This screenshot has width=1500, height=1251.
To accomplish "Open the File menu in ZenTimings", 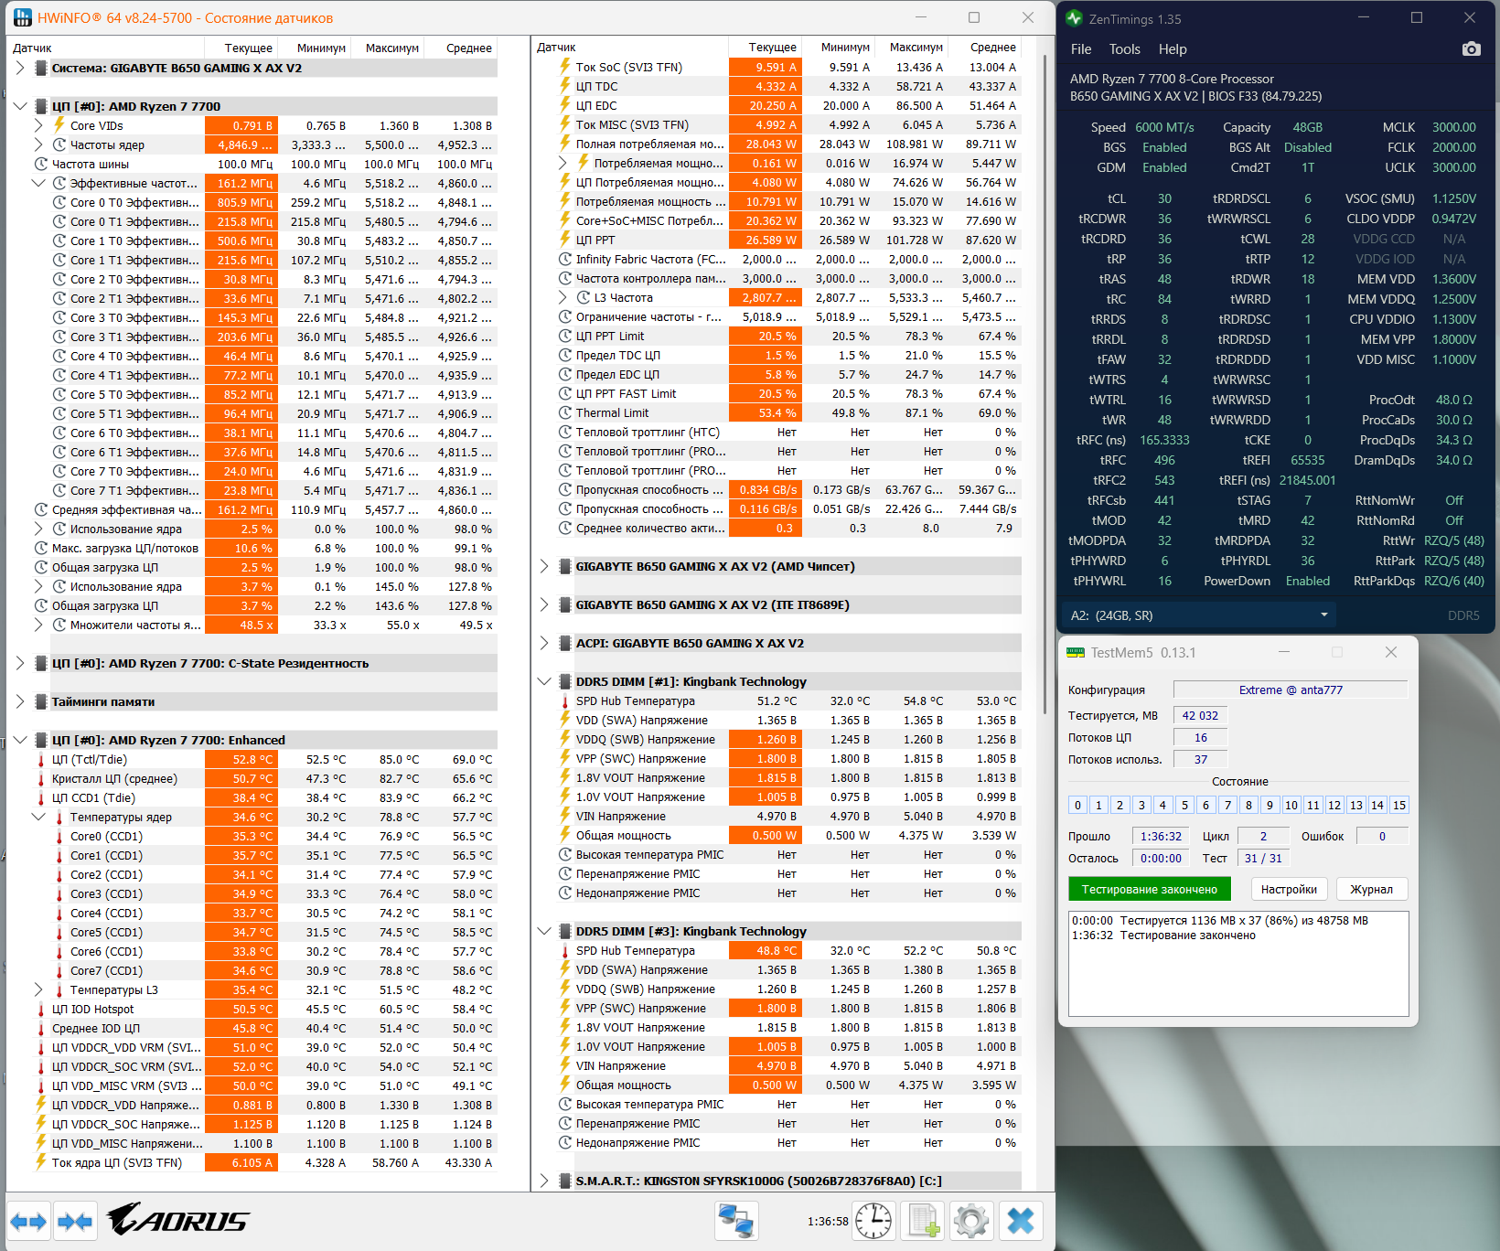I will tap(1081, 49).
